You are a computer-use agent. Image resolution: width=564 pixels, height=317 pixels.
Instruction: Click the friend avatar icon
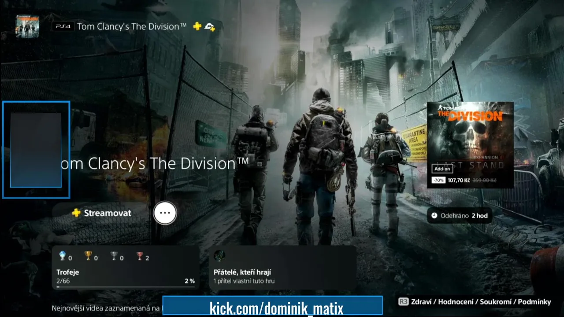(219, 256)
